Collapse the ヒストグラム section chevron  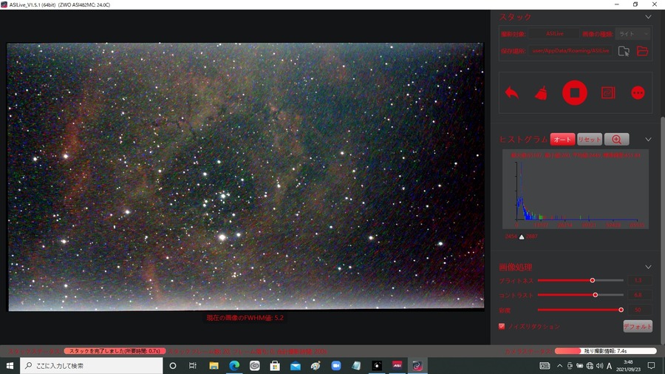click(x=648, y=139)
